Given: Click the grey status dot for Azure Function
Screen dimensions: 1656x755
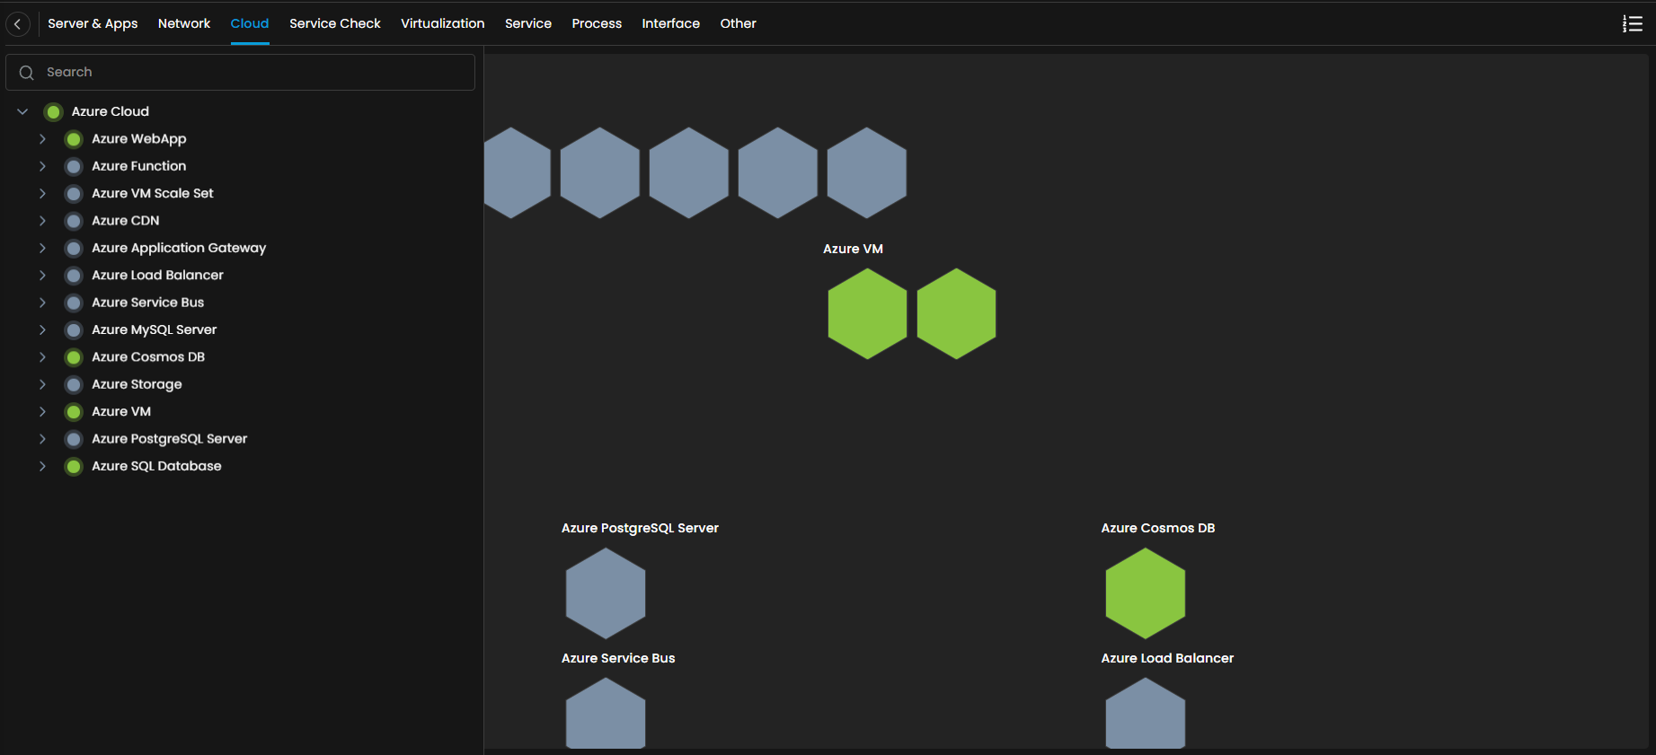Looking at the screenshot, I should (75, 167).
